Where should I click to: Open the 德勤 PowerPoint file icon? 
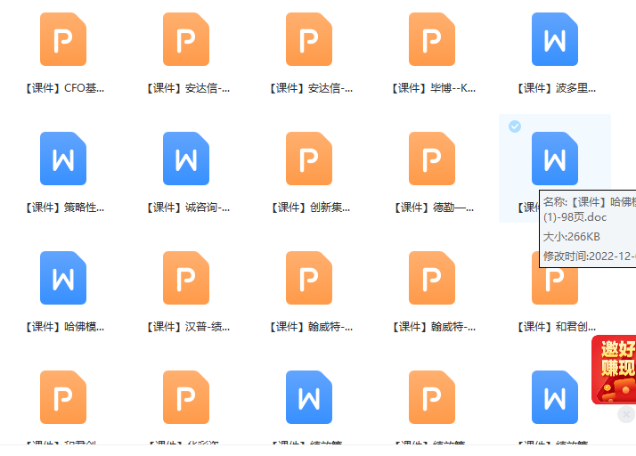click(x=432, y=159)
